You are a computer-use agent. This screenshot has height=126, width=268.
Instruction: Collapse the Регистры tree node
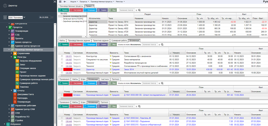11,57
